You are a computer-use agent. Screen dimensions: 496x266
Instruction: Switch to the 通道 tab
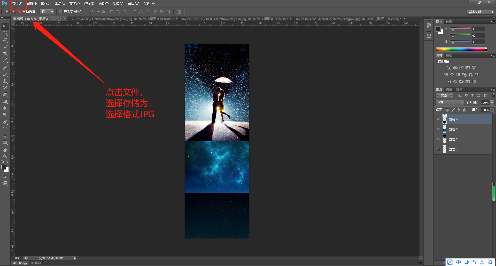pos(449,90)
